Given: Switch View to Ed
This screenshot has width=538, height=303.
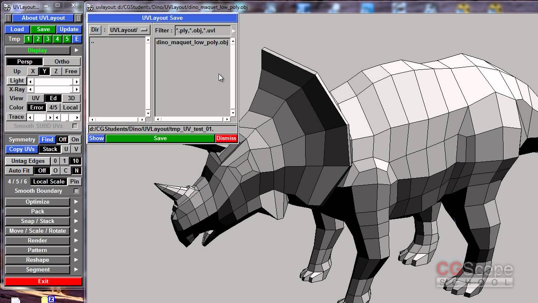Looking at the screenshot, I should 53,98.
